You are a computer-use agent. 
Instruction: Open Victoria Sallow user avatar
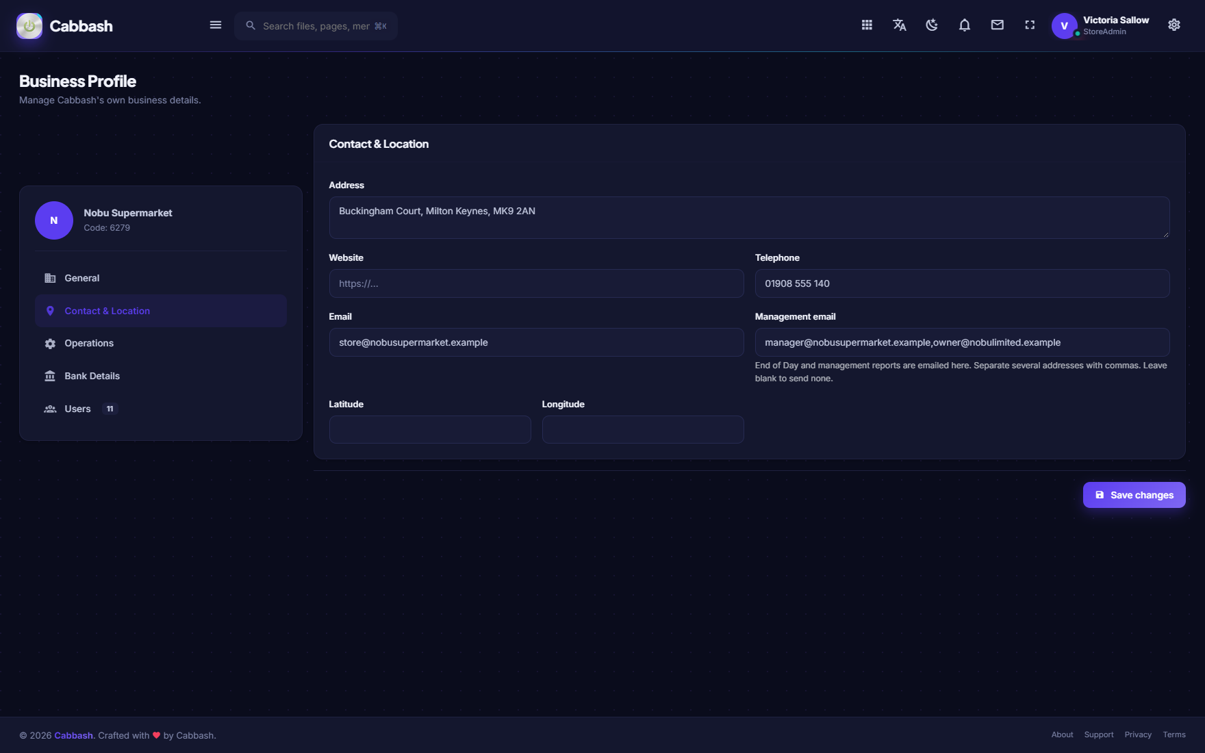1065,26
